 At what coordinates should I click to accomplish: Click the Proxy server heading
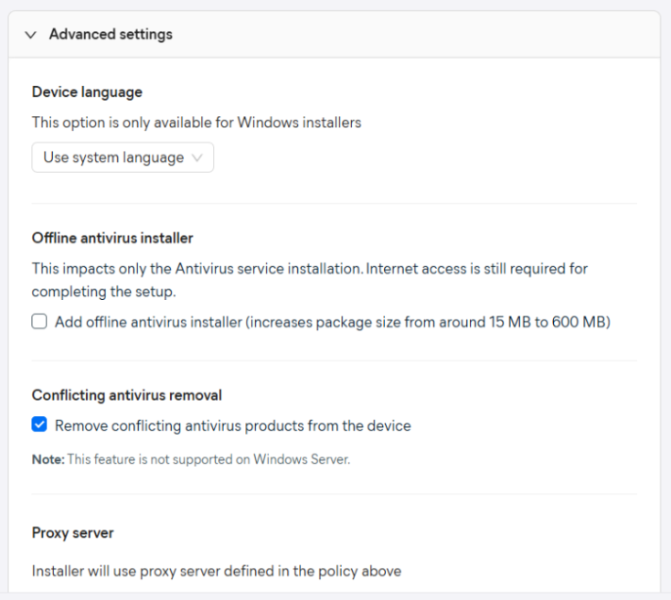coord(72,532)
